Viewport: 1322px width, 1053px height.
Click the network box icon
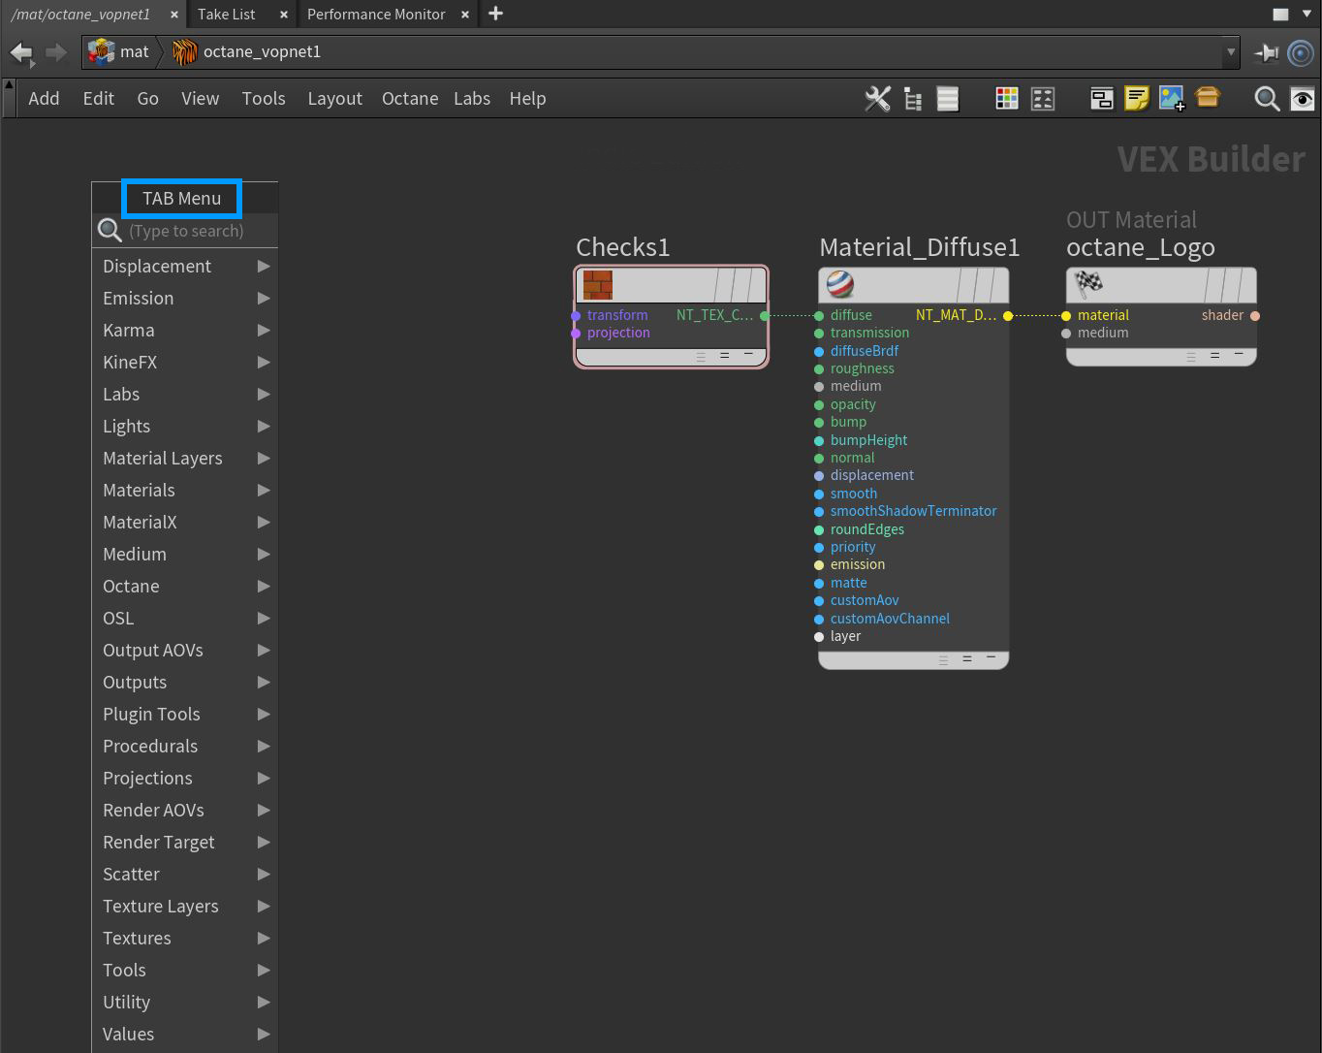(1101, 99)
